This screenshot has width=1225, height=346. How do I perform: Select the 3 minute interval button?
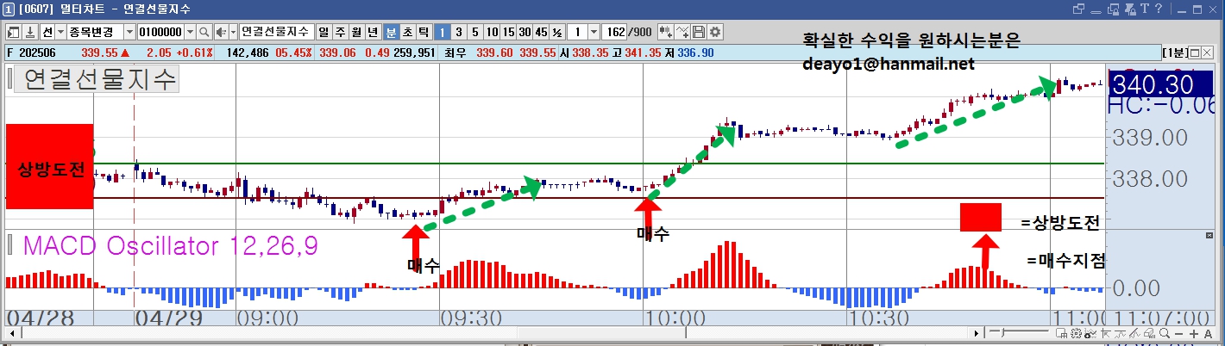(458, 32)
